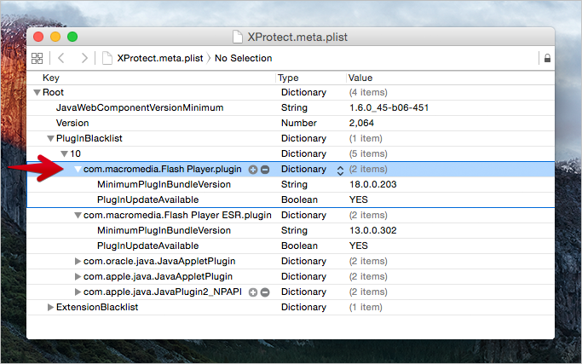Zoom the window with green button
The image size is (582, 364).
click(72, 37)
